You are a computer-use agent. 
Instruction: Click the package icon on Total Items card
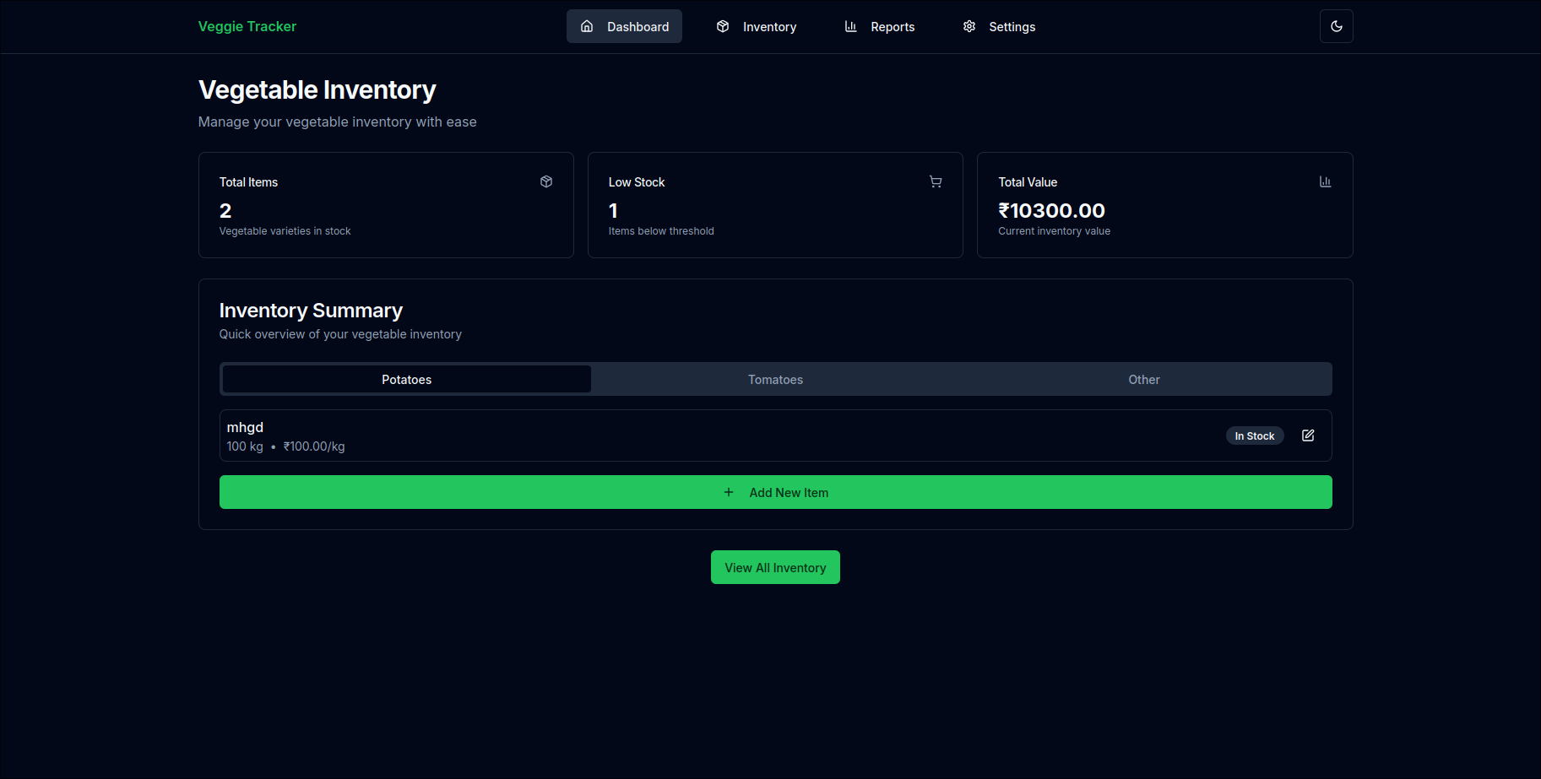[x=546, y=181]
